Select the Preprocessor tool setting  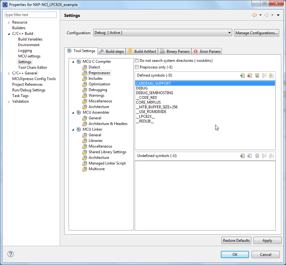click(x=99, y=73)
